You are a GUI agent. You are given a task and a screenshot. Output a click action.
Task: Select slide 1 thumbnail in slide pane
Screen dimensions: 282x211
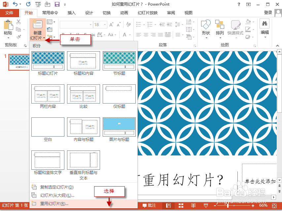pyautogui.click(x=19, y=62)
